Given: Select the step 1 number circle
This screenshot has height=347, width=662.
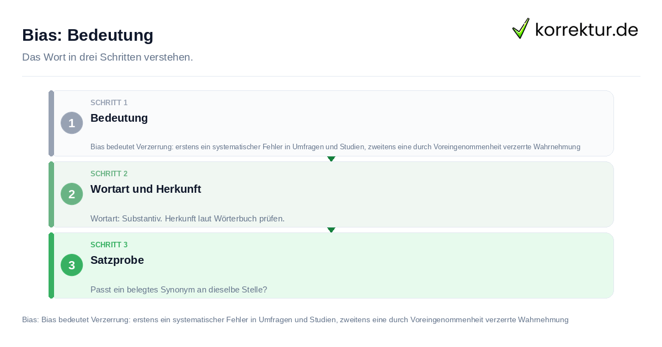Looking at the screenshot, I should coord(72,123).
